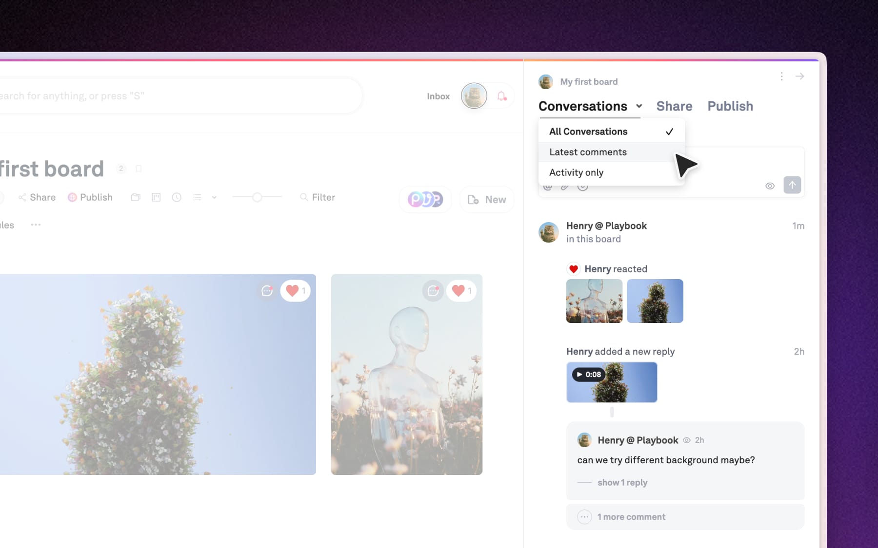This screenshot has height=548, width=878.
Task: Click the send comment arrow button
Action: [x=792, y=185]
